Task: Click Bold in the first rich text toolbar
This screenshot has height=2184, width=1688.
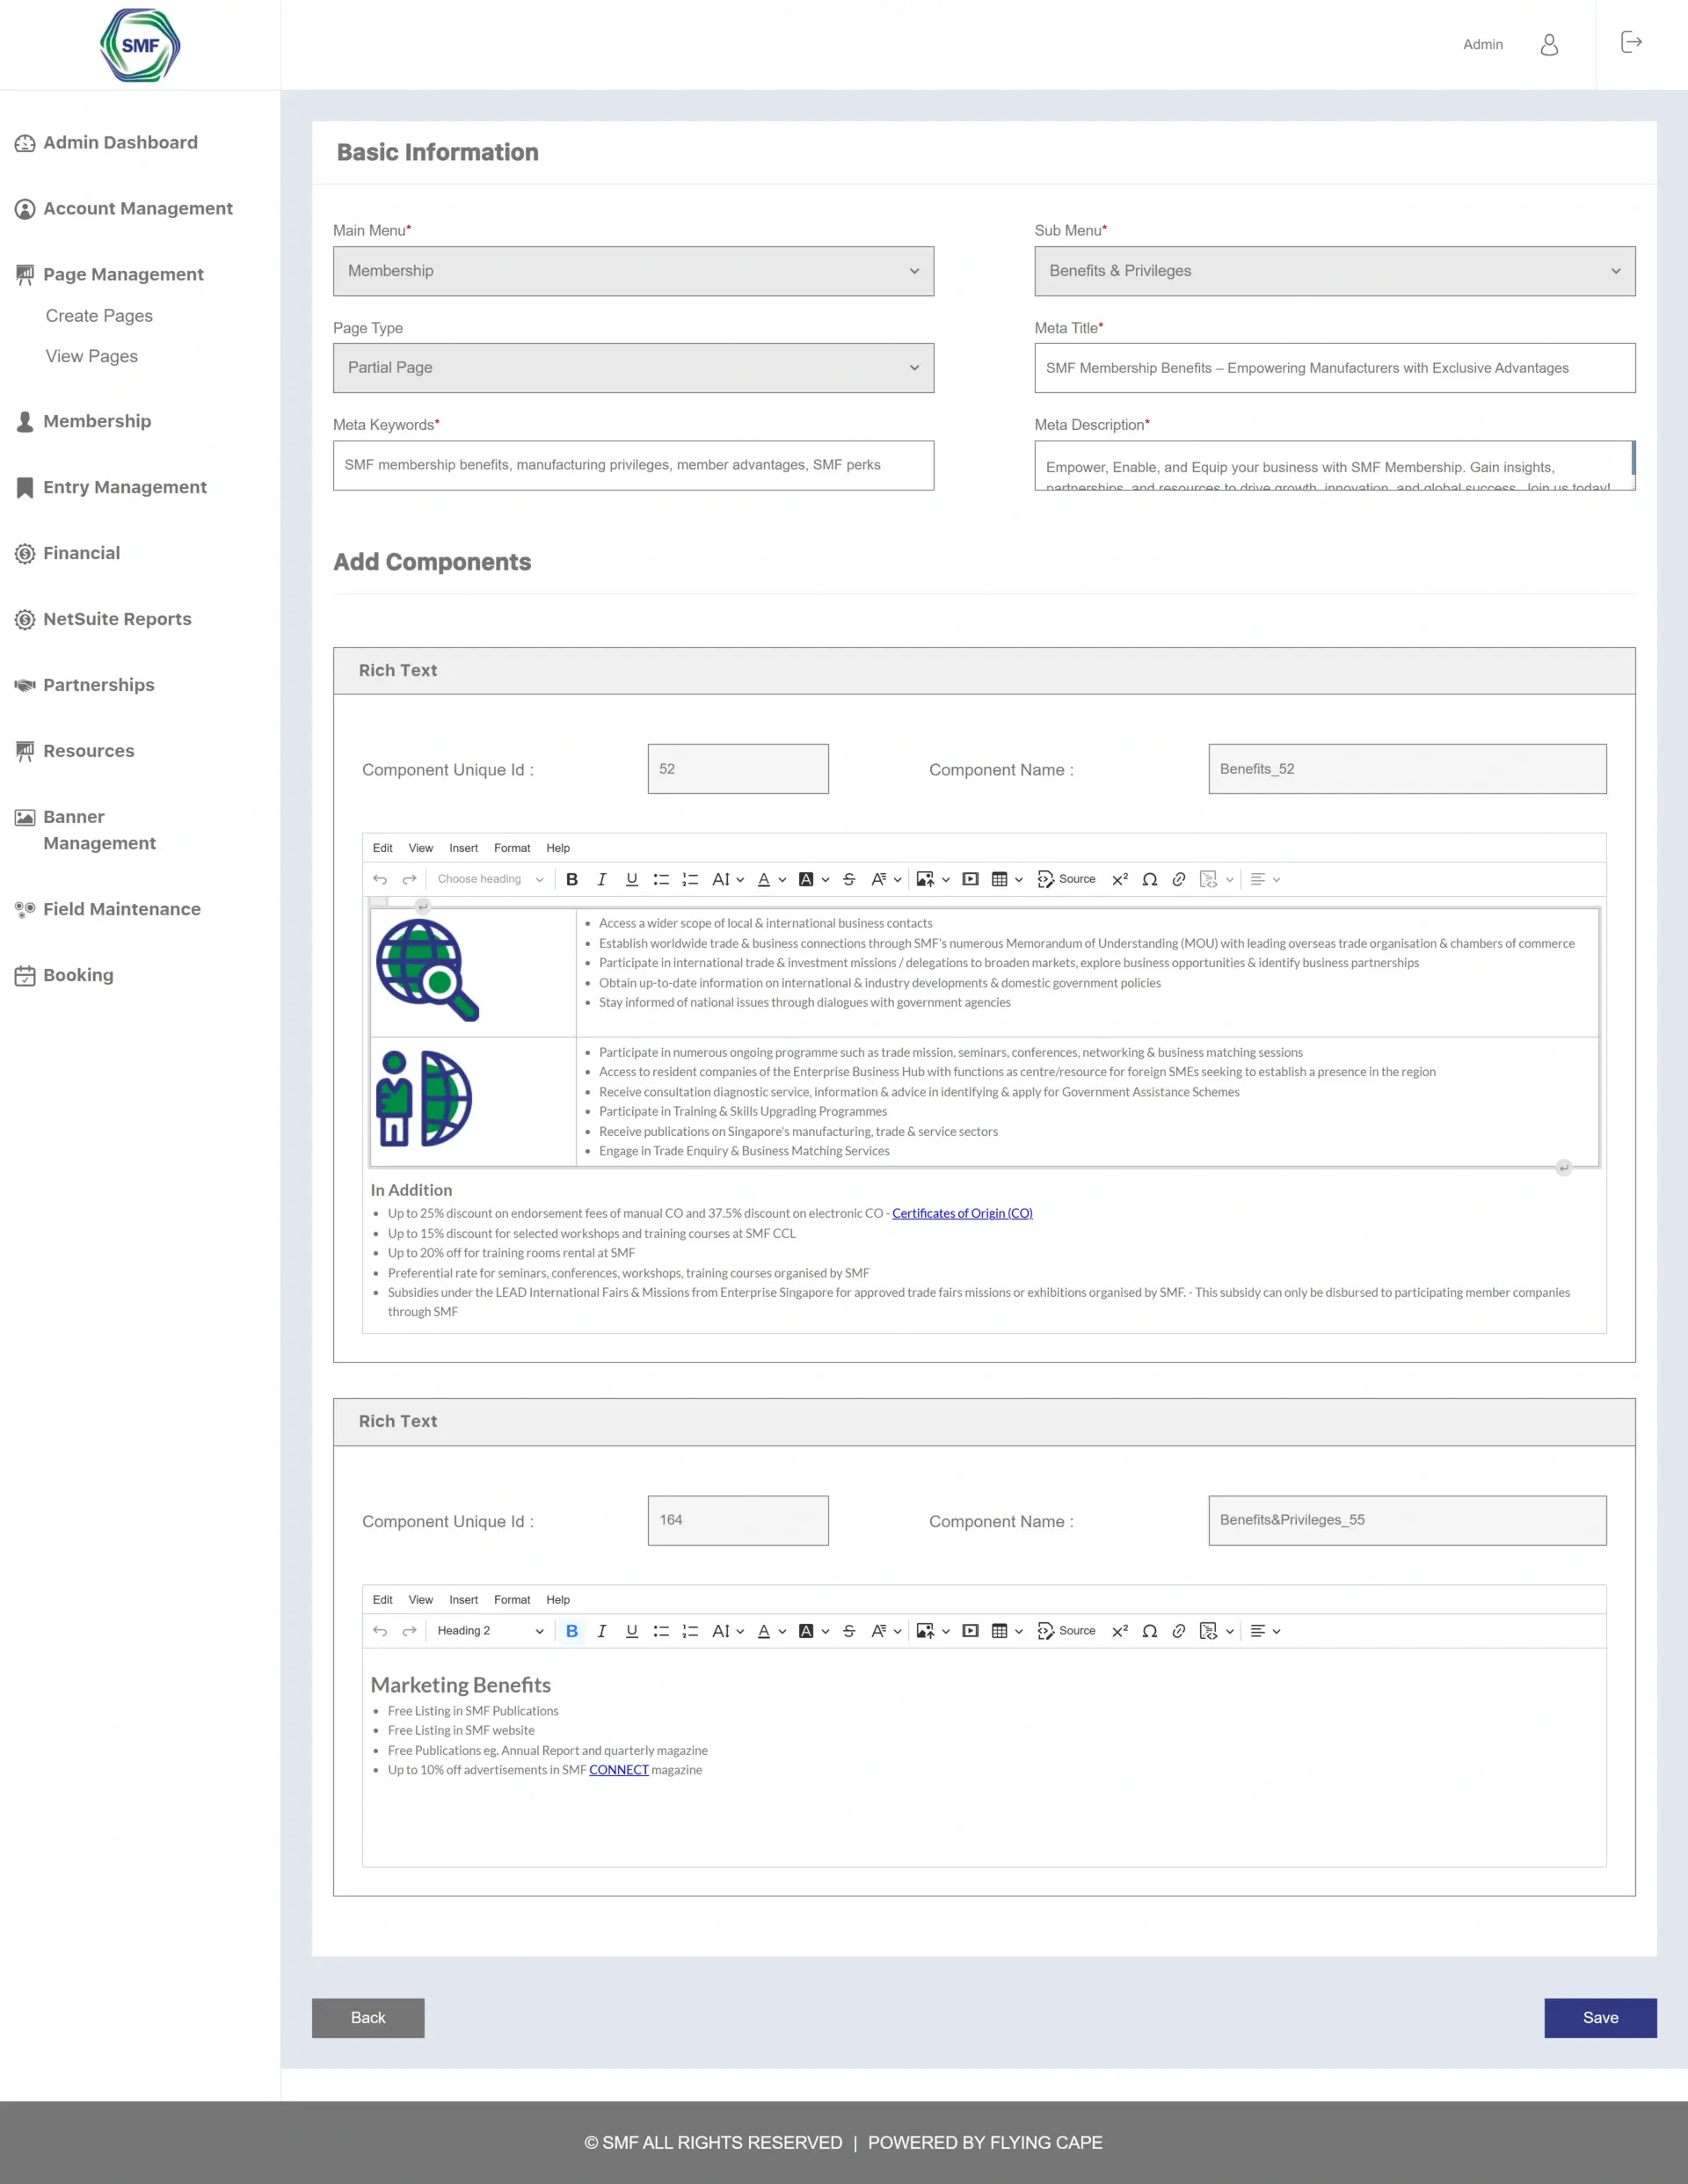Action: [572, 879]
